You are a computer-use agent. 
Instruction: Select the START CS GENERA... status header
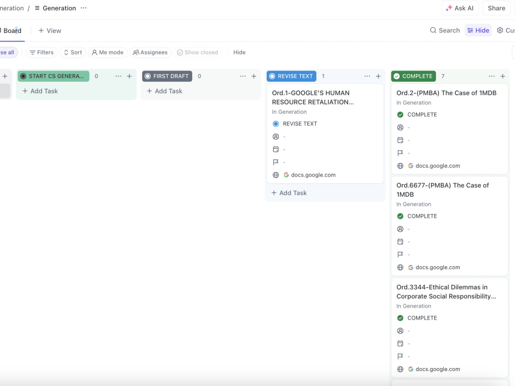[x=54, y=76]
